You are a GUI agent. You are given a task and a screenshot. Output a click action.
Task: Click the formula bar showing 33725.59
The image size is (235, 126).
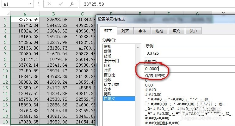point(157,4)
